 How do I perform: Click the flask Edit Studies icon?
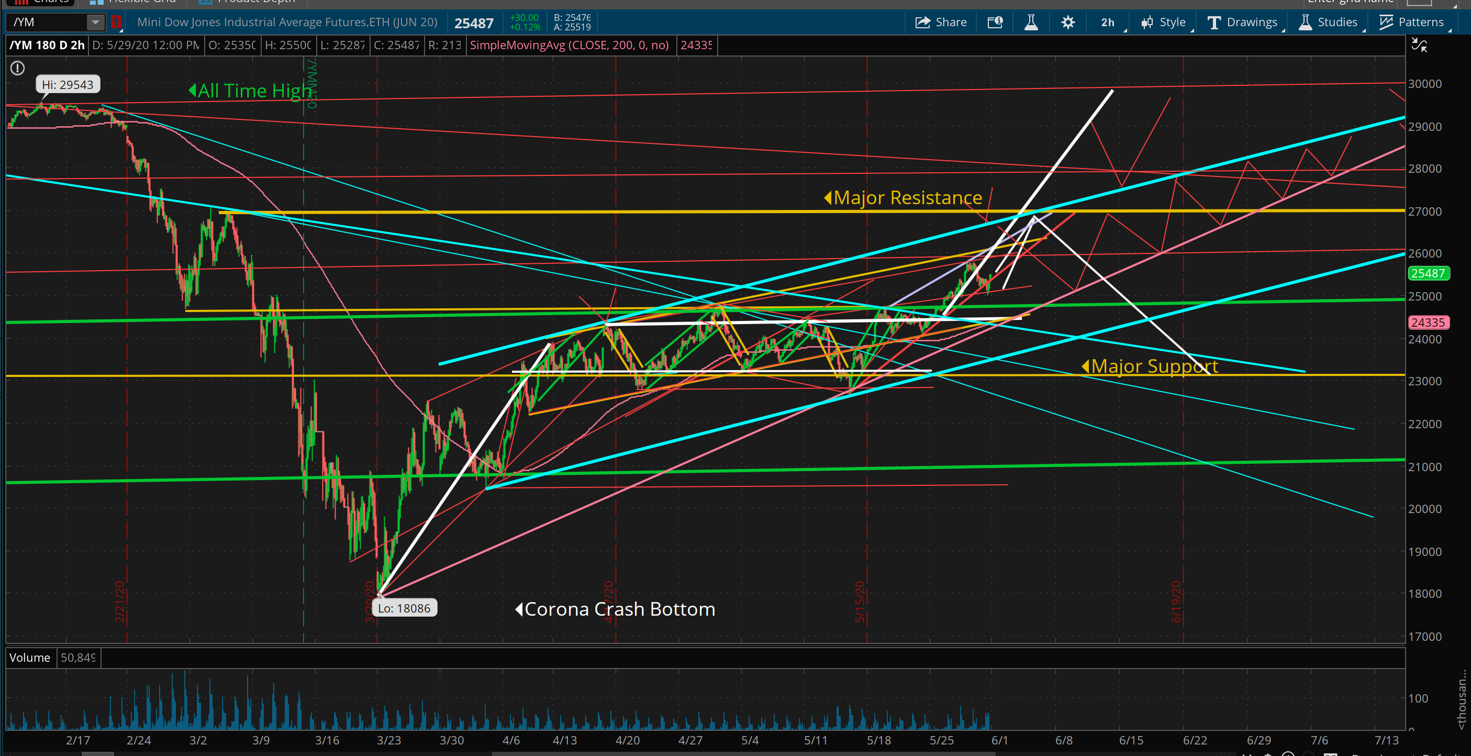coord(1031,23)
